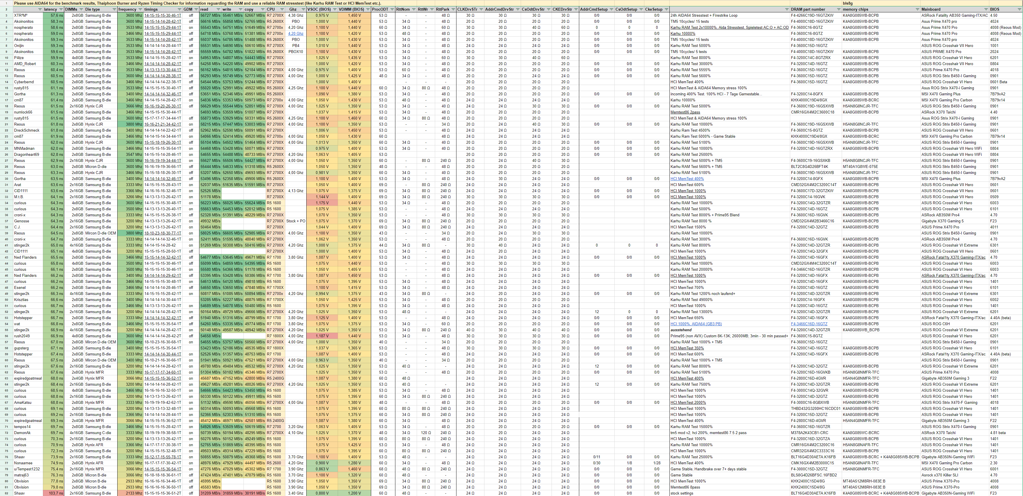Select the 120 Ω RttWr cell
1023x496 pixels.
426,433
